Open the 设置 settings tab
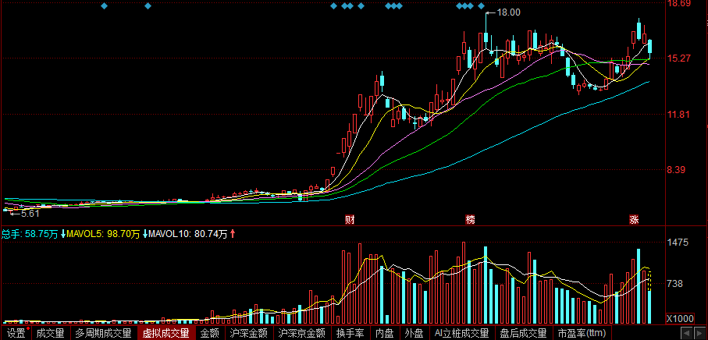Image resolution: width=708 pixels, height=340 pixels. click(x=16, y=333)
